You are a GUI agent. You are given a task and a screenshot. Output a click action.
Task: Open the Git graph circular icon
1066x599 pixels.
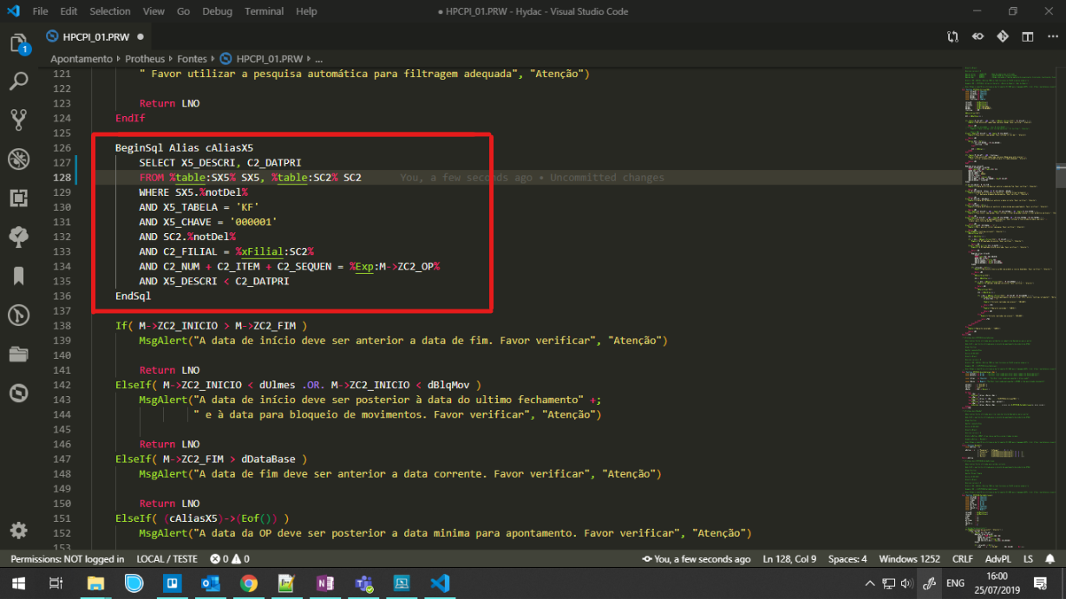click(x=18, y=315)
